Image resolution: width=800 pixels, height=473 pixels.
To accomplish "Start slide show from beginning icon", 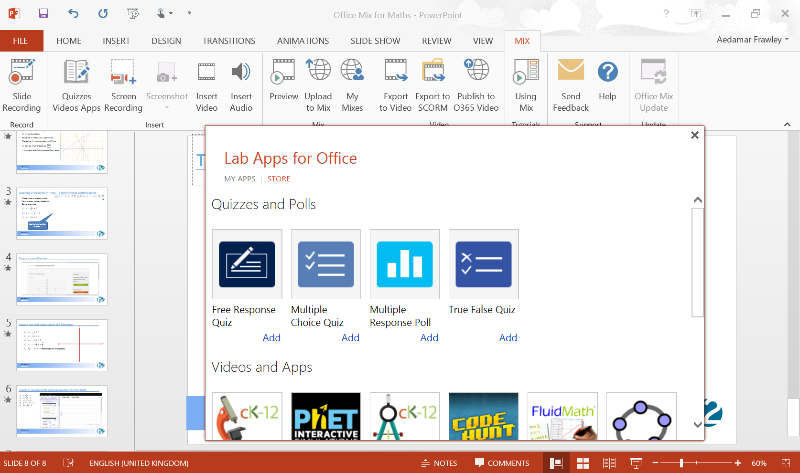I will (x=133, y=13).
